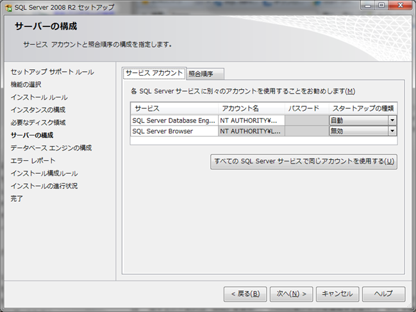416x312 pixels.
Task: Click データベース エンジンの構成 step in sidebar
Action: pos(51,148)
